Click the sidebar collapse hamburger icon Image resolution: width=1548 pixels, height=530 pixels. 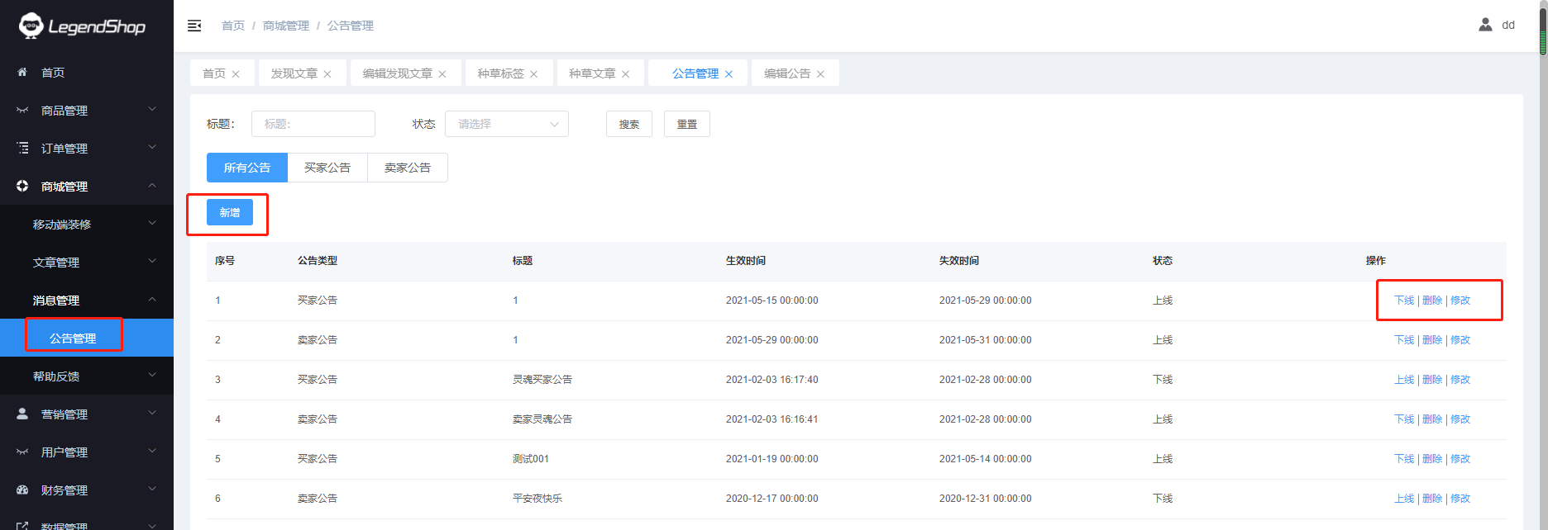tap(194, 26)
